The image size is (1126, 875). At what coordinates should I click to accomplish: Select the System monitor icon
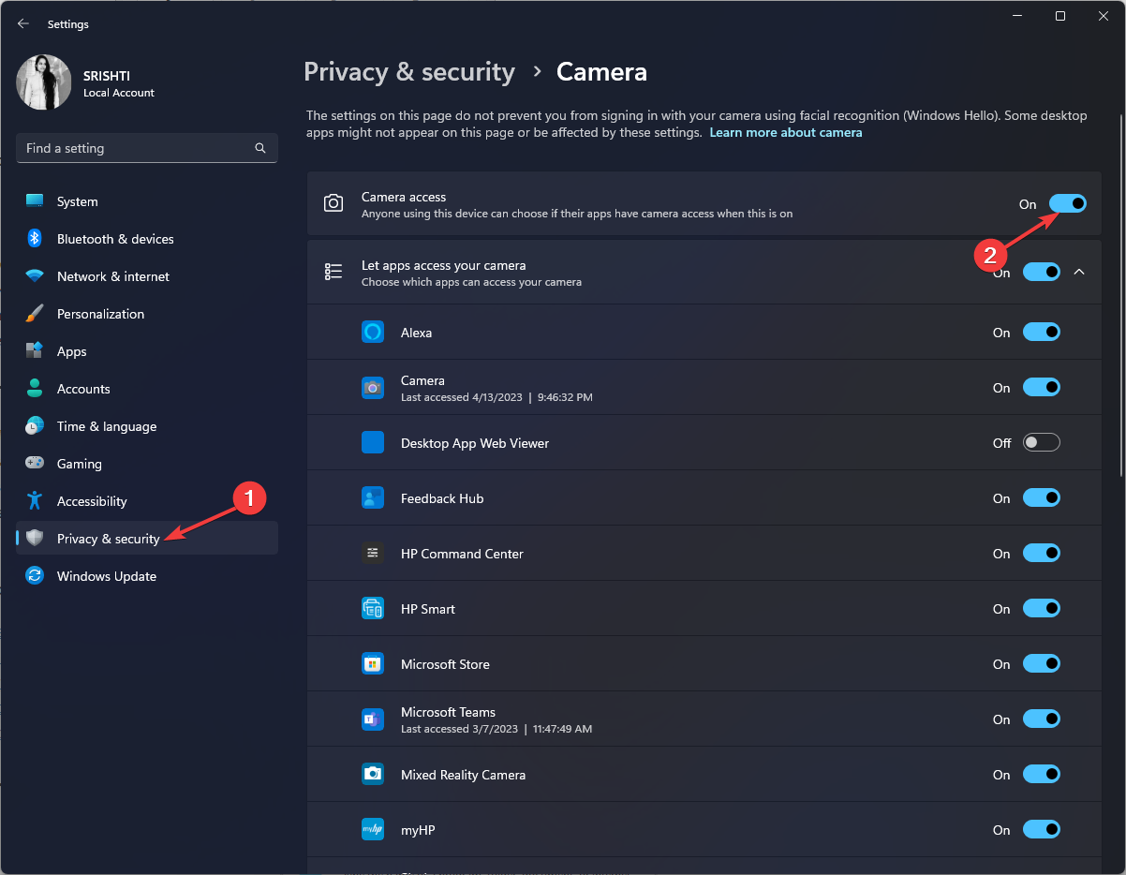[x=35, y=201]
